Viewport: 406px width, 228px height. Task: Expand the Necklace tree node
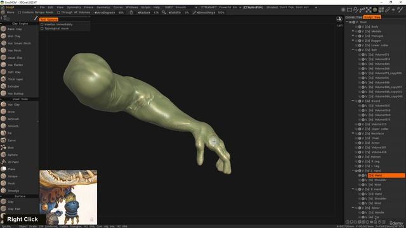click(x=353, y=134)
